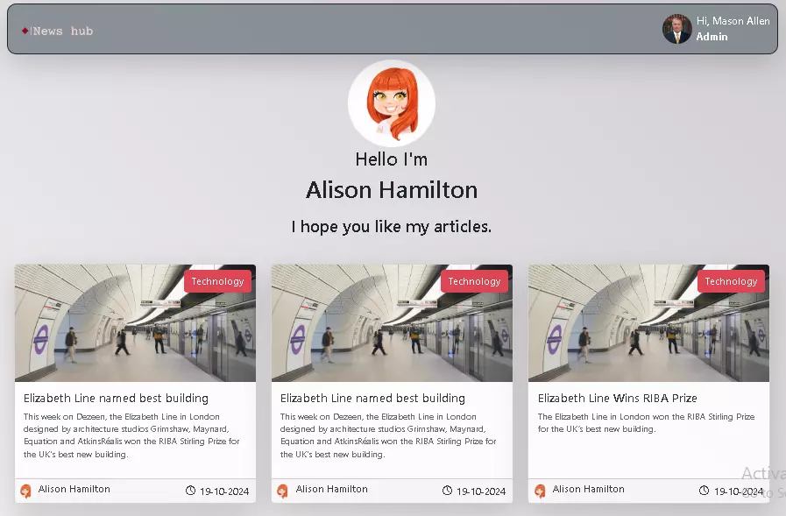
Task: Click first card's 'This week on Dezeen' summary
Action: [x=131, y=435]
